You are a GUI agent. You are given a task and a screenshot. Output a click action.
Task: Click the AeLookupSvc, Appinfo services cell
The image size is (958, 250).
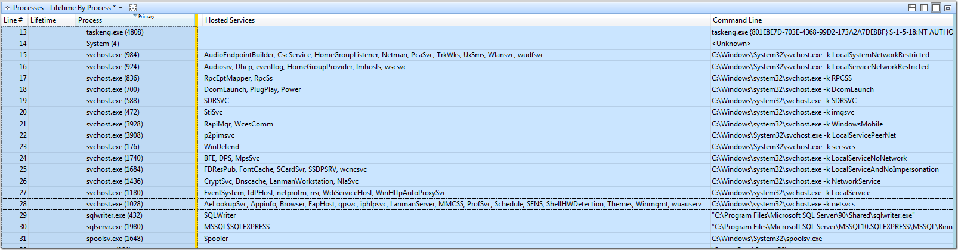(453, 204)
